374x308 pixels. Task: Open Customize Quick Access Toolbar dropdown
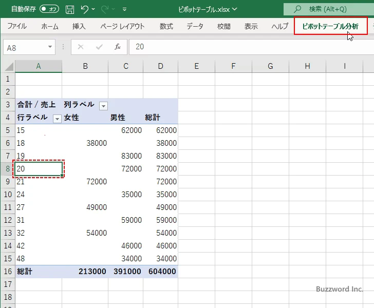pos(124,10)
